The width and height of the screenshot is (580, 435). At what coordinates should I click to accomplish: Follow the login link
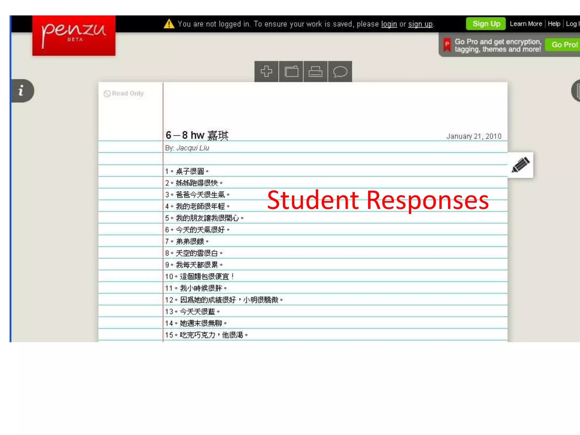click(x=389, y=24)
